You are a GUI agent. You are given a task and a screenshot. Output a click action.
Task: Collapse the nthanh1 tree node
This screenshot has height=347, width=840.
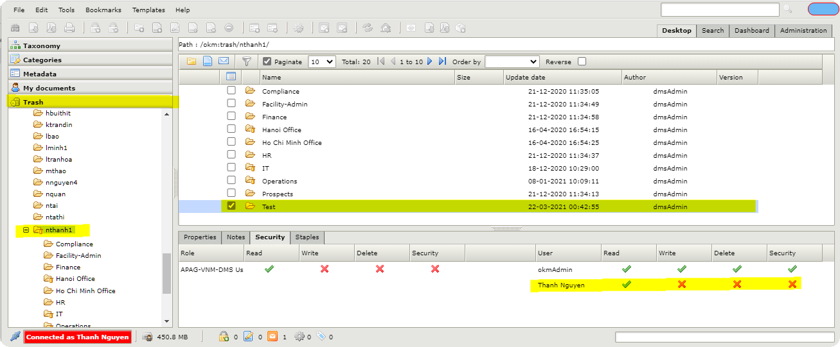click(x=26, y=230)
